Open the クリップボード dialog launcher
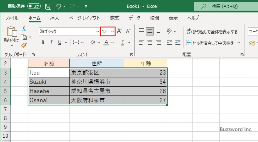This screenshot has width=258, height=142. (33, 55)
